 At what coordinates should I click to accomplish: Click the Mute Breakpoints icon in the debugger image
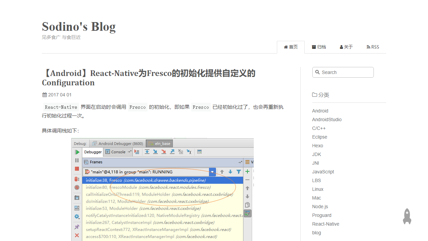[x=77, y=187]
